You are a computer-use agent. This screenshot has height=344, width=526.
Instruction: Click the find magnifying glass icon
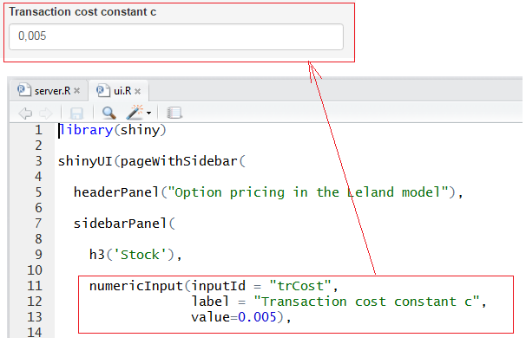tap(109, 113)
